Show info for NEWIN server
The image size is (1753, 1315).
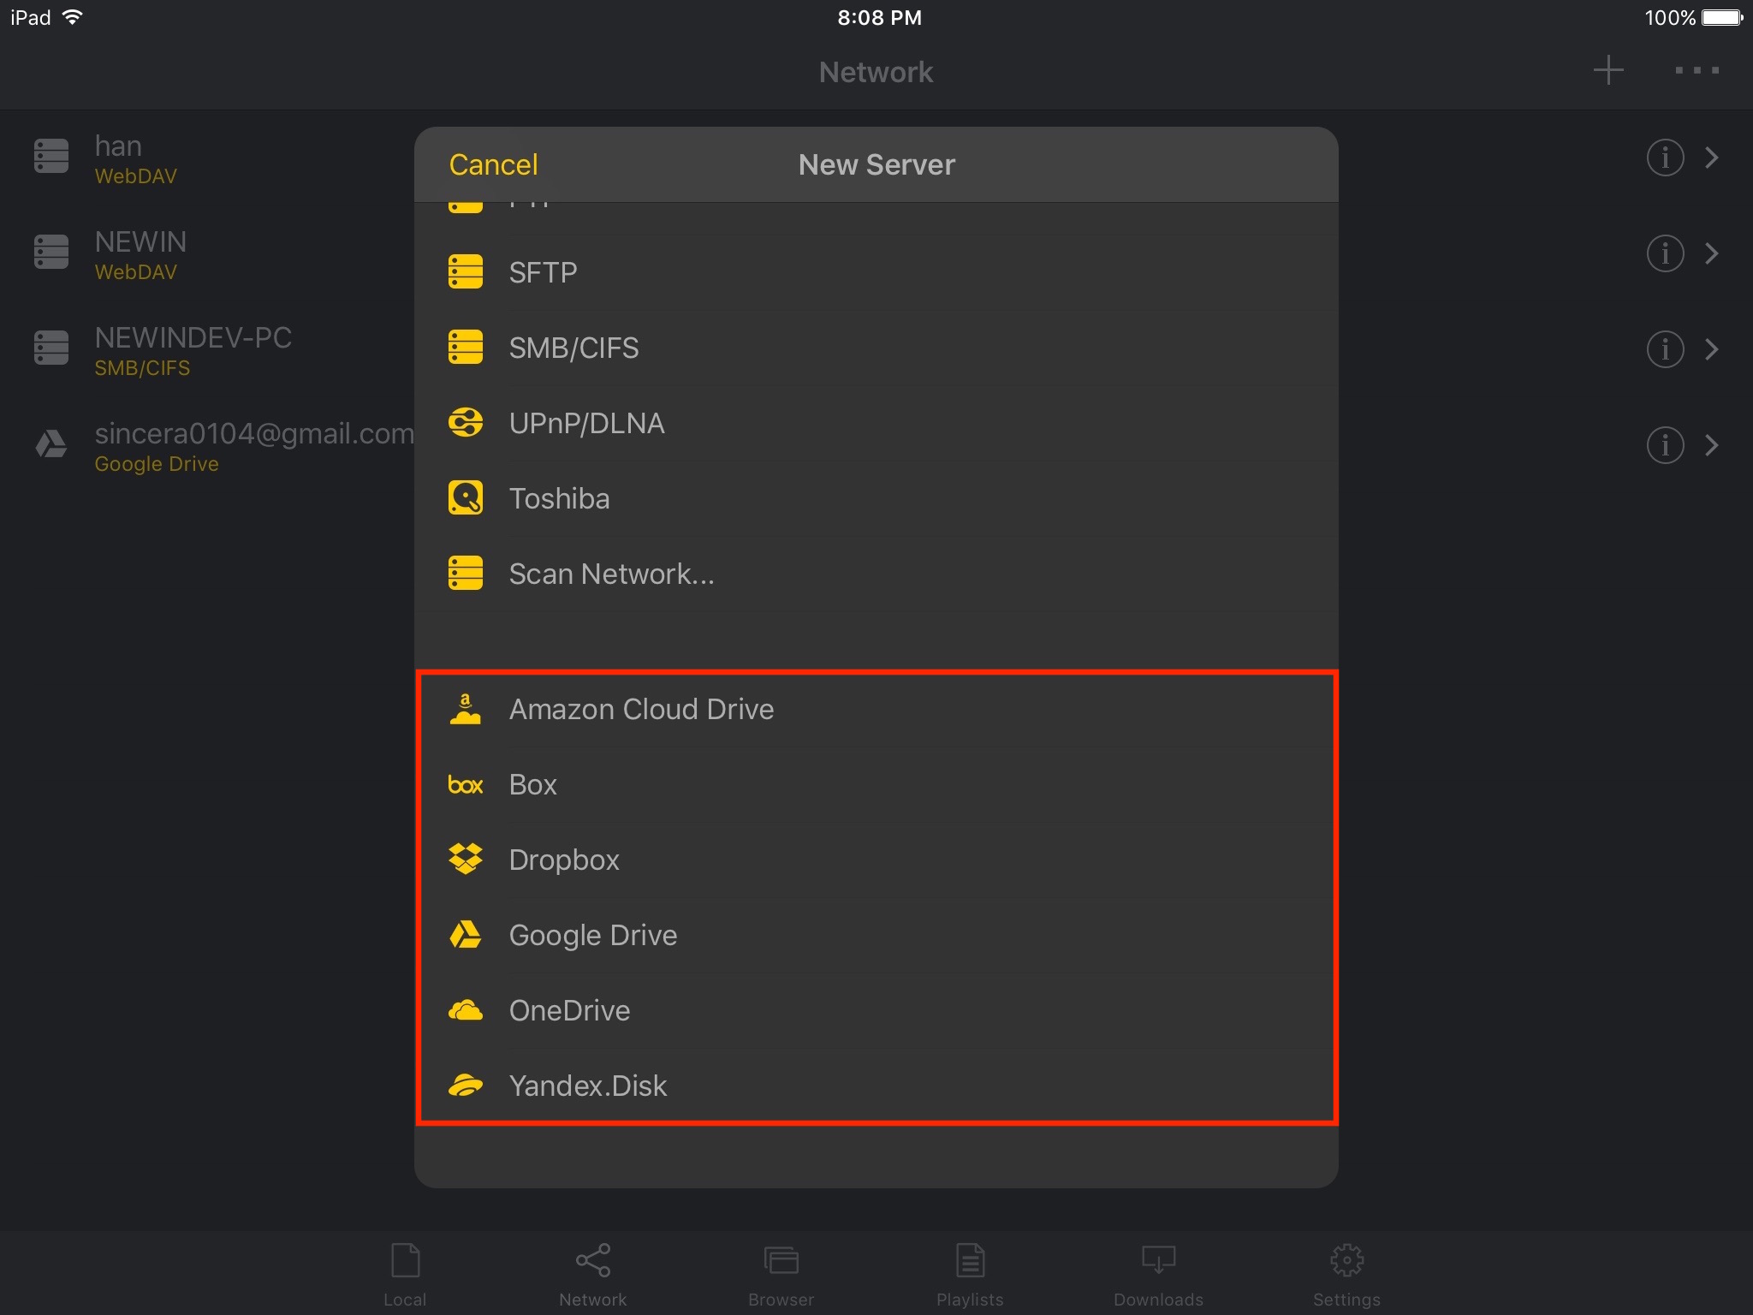point(1665,253)
